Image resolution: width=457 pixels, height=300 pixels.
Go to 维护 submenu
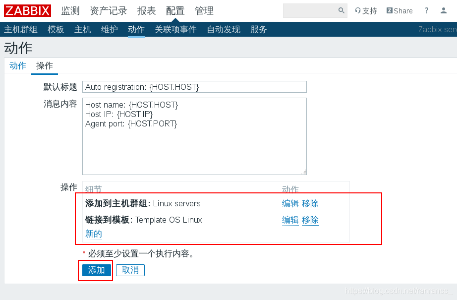click(x=110, y=29)
